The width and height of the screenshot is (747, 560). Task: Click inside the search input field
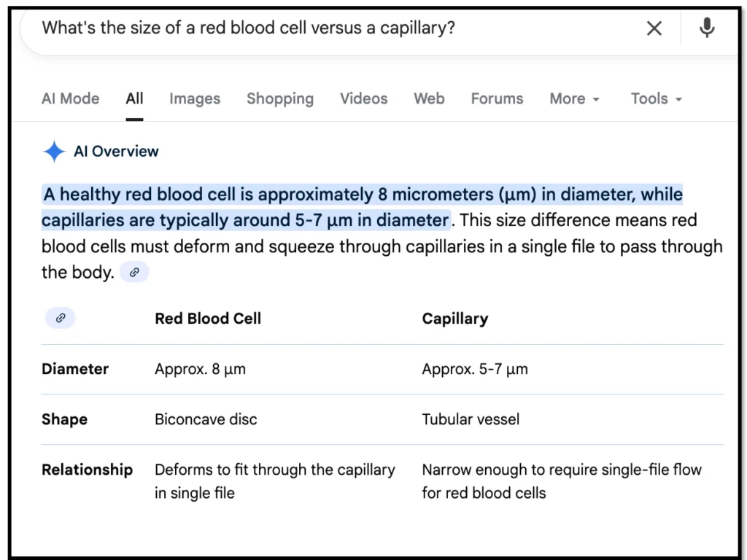[292, 28]
